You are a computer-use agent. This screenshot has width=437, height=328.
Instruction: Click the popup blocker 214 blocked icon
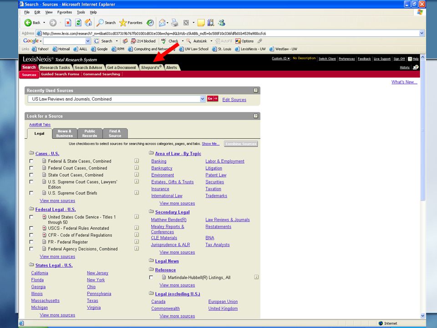133,41
